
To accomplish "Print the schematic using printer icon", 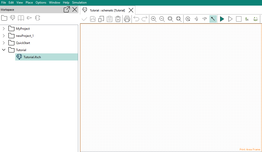I will tap(127, 19).
